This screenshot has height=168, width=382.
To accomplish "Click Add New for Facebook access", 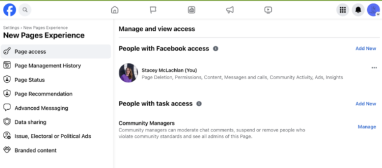I will (366, 49).
